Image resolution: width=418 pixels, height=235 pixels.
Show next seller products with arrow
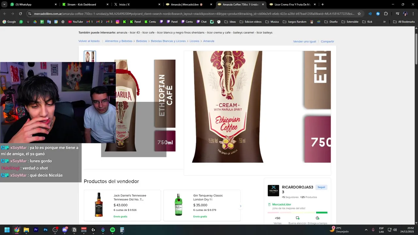click(x=241, y=206)
